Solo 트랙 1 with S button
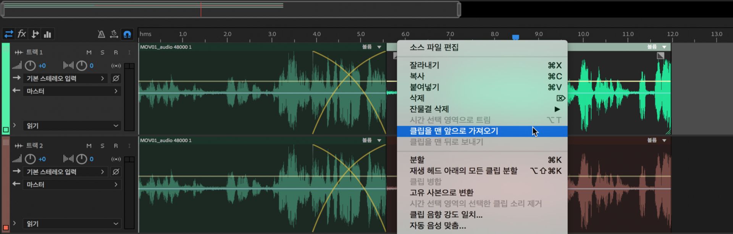 102,53
